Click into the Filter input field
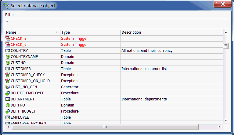This screenshot has width=234, height=135. (117, 22)
